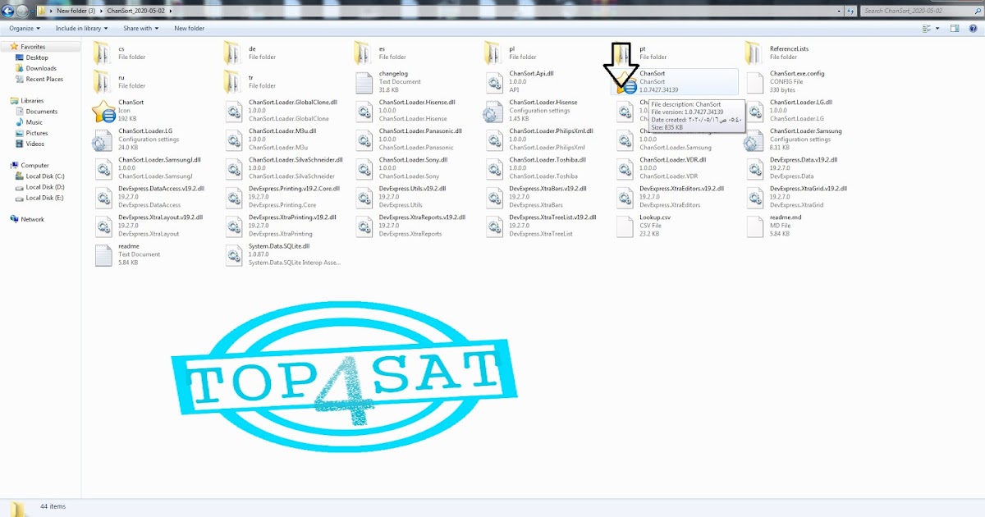
Task: Select the Lookup.csv file icon
Action: (624, 226)
